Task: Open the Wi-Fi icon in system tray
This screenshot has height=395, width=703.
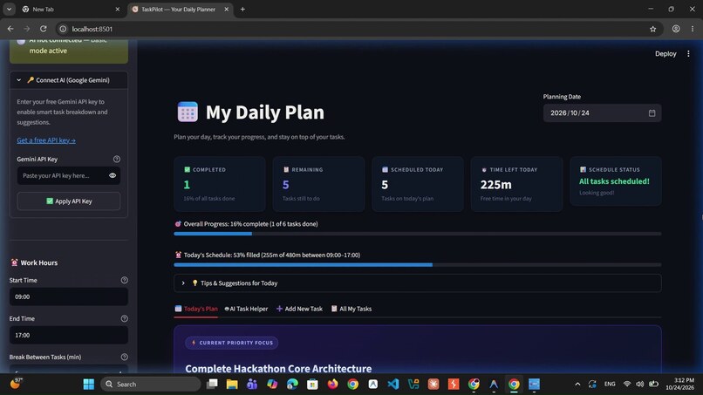Action: (627, 385)
